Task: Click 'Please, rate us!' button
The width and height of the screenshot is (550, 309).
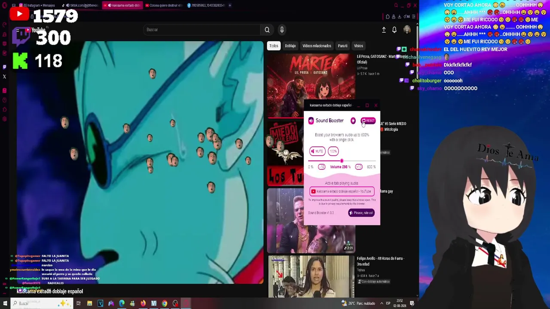Action: pos(361,213)
